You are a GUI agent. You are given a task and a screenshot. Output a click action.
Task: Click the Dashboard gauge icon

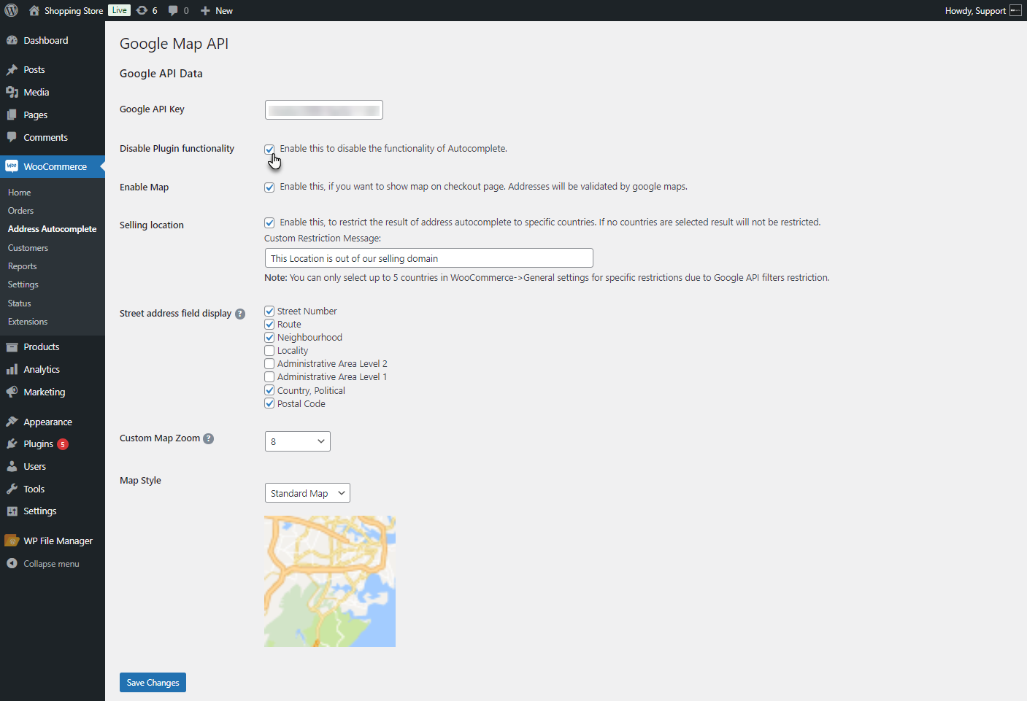click(12, 40)
